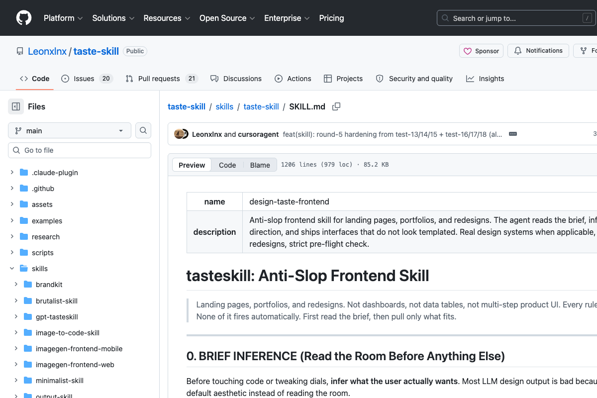Open the imagegen-frontend-web folder
This screenshot has height=398, width=597.
[x=75, y=365]
